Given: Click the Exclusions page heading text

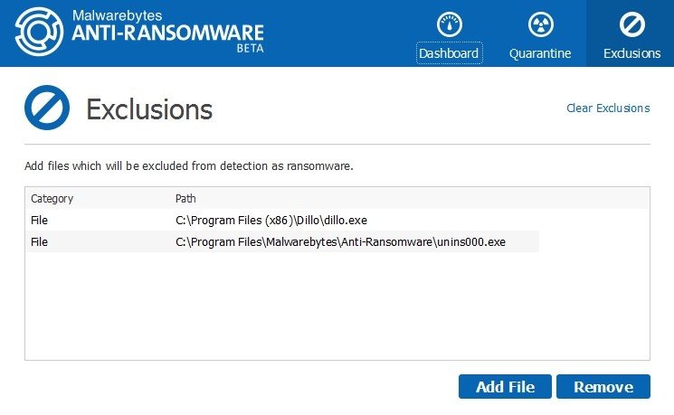Looking at the screenshot, I should (x=149, y=109).
